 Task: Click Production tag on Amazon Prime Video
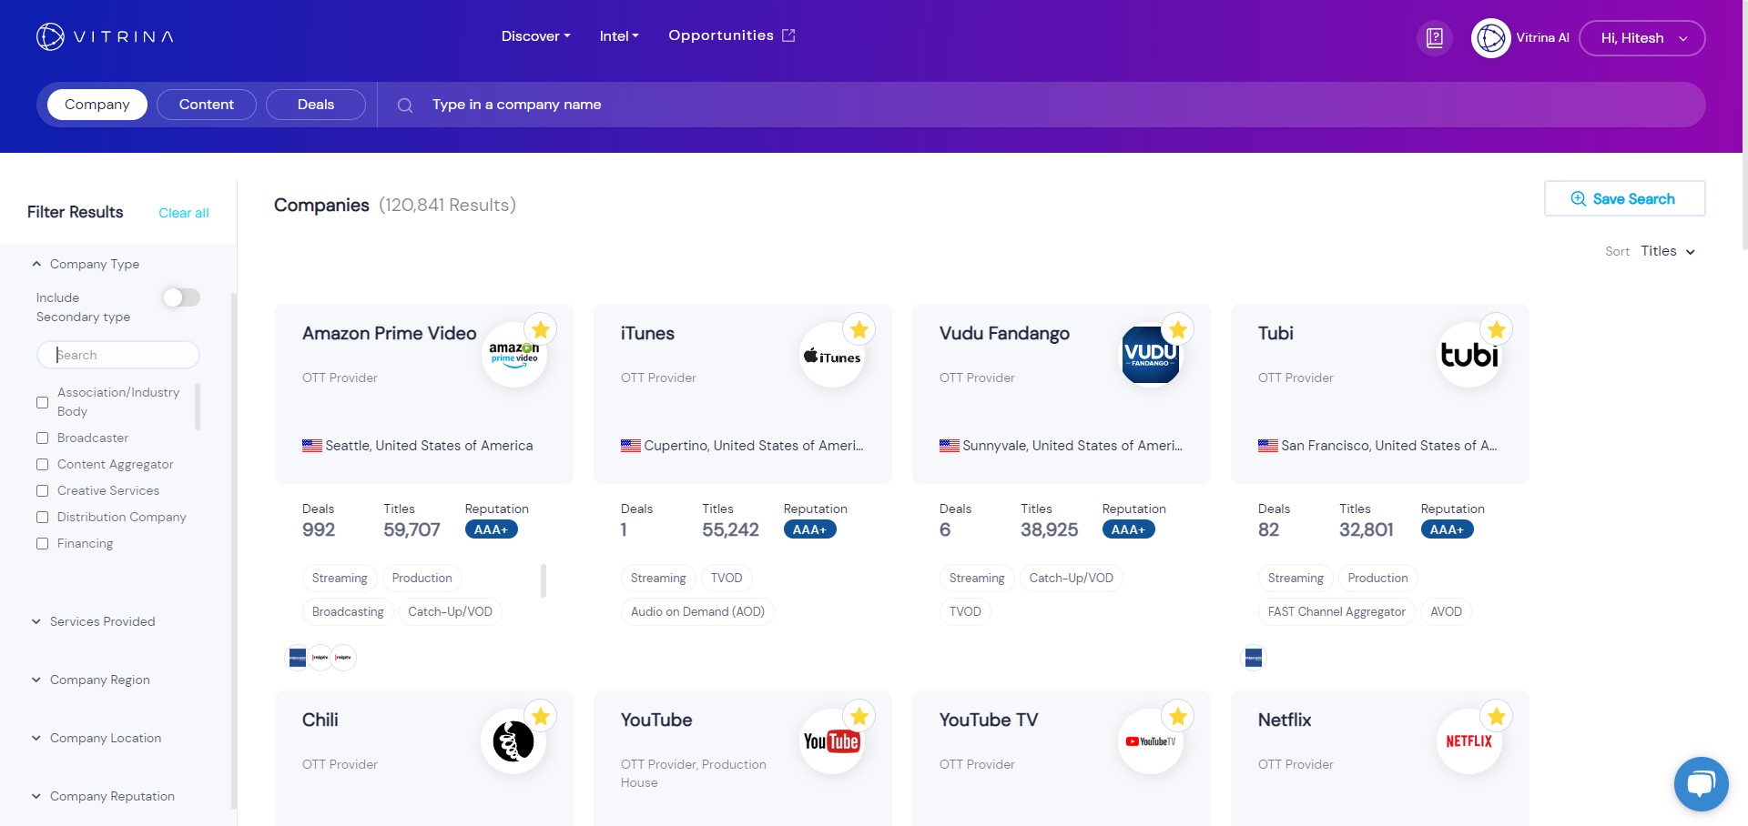[x=422, y=578]
